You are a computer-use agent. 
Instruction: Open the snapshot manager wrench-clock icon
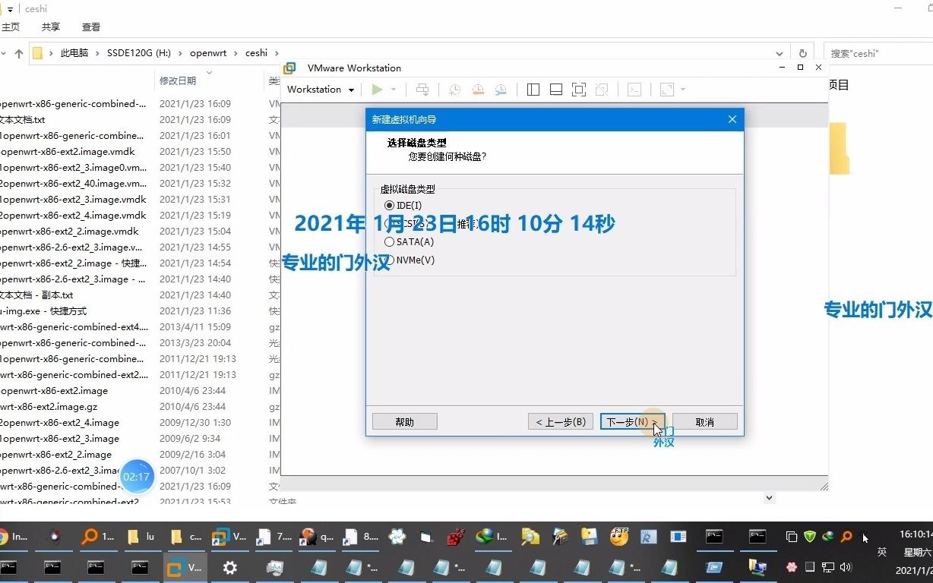[501, 90]
